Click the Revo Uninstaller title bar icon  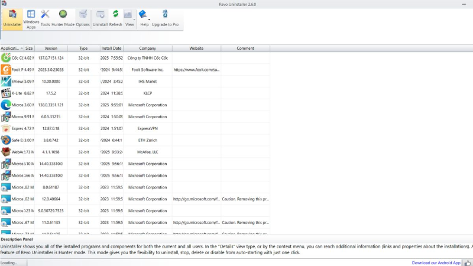(x=4, y=4)
